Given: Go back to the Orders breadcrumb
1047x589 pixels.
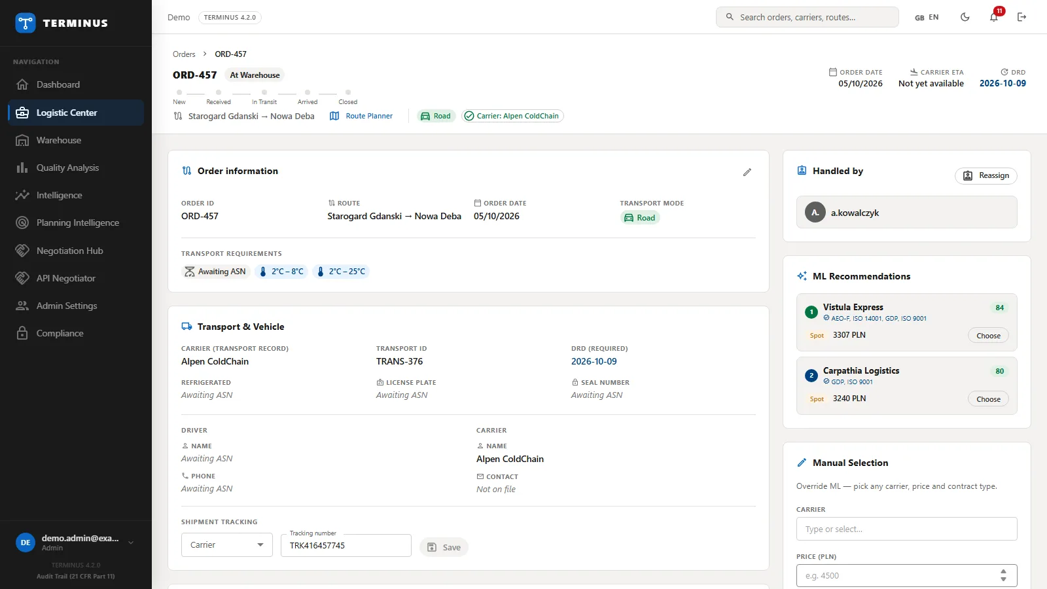Looking at the screenshot, I should point(184,54).
